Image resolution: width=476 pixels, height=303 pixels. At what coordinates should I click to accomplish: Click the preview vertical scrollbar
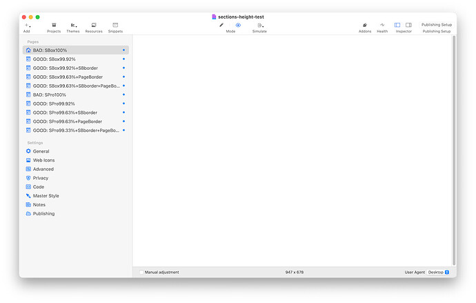(x=454, y=150)
